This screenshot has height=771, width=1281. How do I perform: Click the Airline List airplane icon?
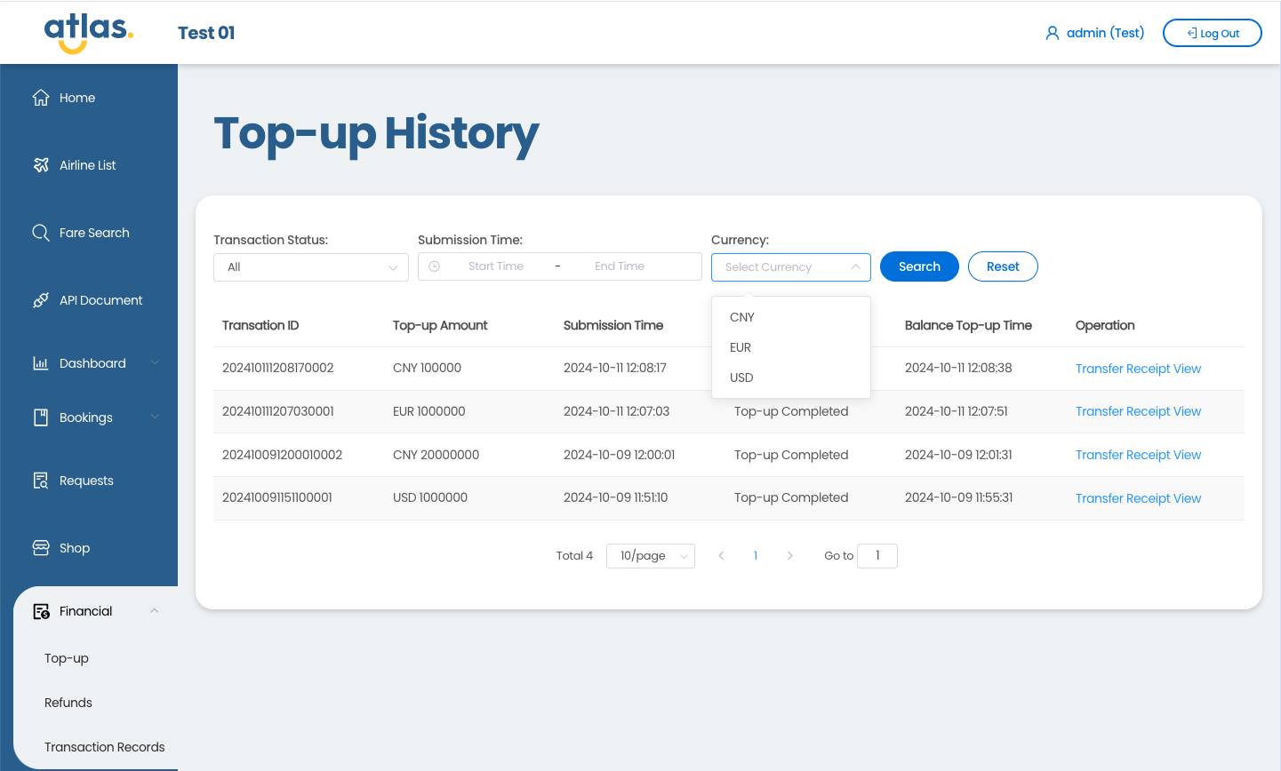pyautogui.click(x=41, y=165)
